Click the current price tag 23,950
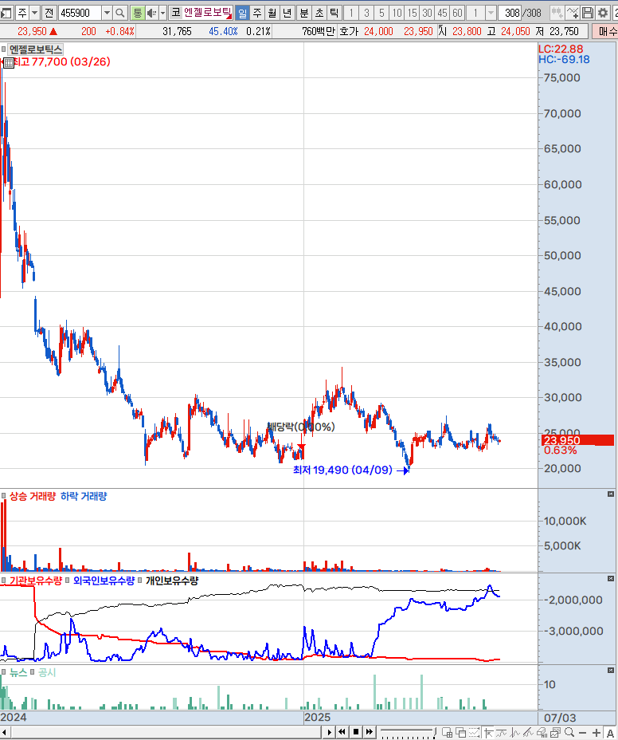 [x=578, y=440]
